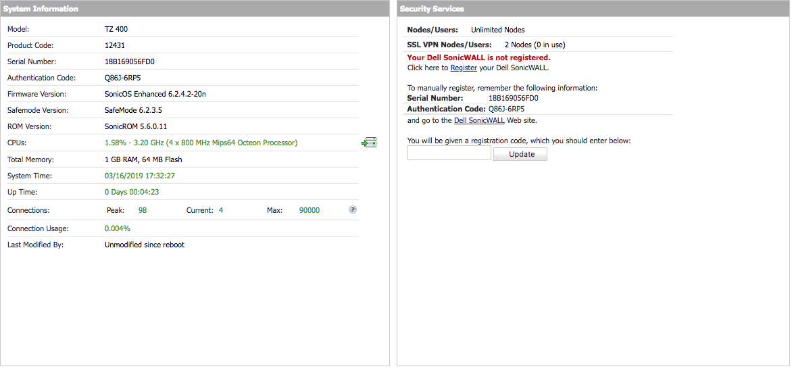Click up time 0 Days 00:04:23
The image size is (792, 373).
(132, 192)
